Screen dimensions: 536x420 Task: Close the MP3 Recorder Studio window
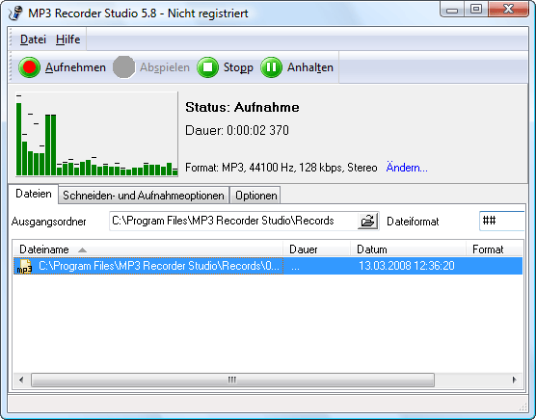(508, 10)
